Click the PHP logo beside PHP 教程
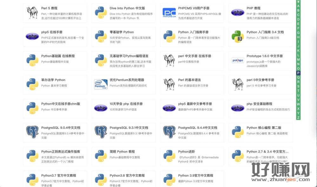The width and height of the screenshot is (317, 187). point(238,13)
